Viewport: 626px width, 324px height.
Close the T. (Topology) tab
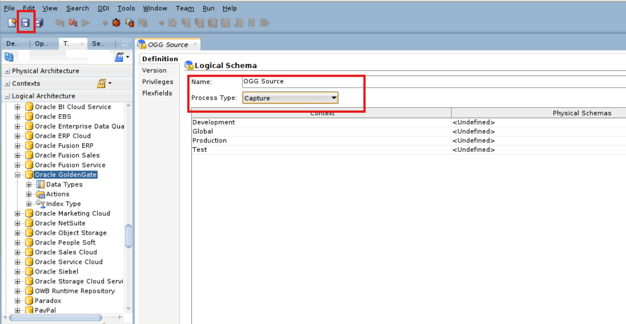point(82,44)
